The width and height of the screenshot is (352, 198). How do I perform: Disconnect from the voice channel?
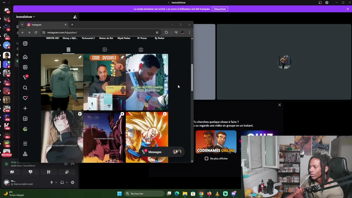[73, 164]
